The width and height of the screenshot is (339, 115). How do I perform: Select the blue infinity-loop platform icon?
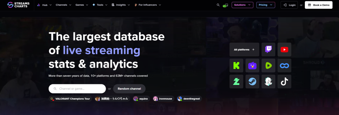(x=284, y=65)
